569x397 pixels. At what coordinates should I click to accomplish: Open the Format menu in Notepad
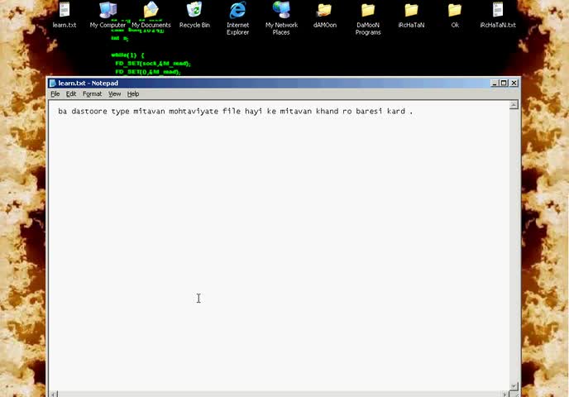[x=92, y=94]
